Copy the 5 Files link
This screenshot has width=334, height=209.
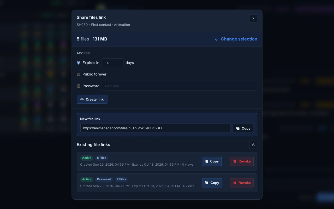[212, 161]
